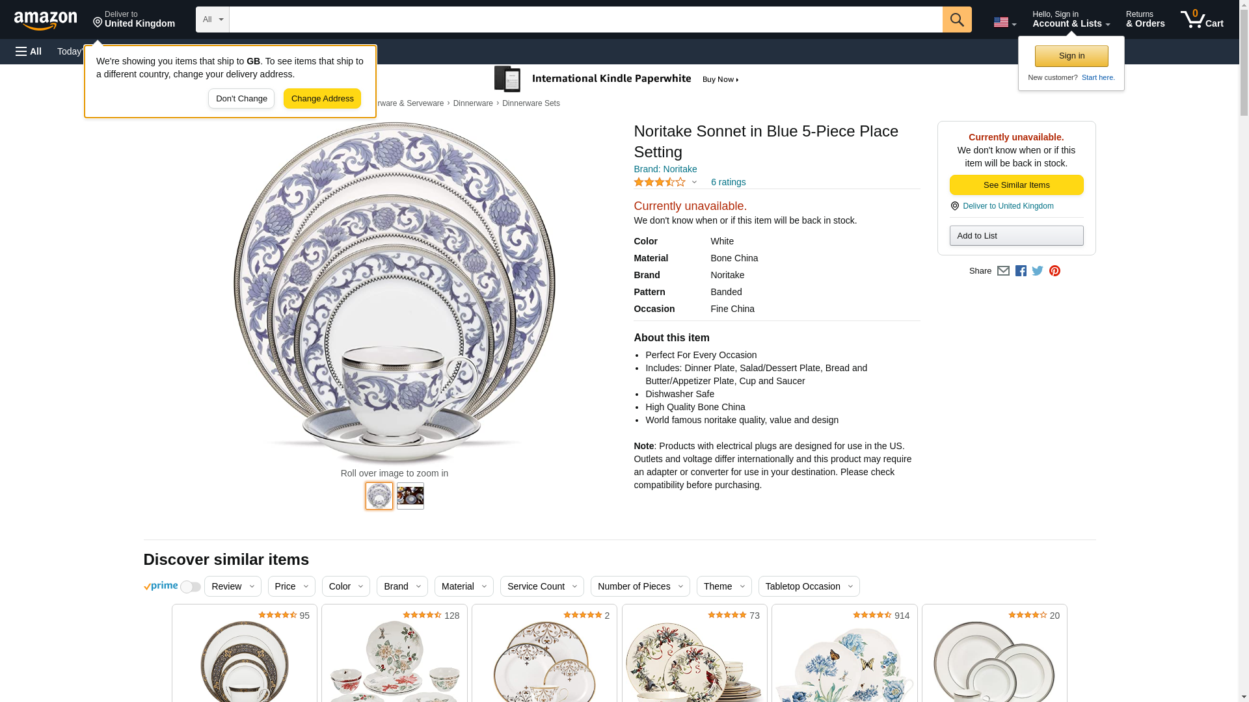This screenshot has width=1249, height=702.
Task: Share via the email envelope icon
Action: coord(1003,271)
